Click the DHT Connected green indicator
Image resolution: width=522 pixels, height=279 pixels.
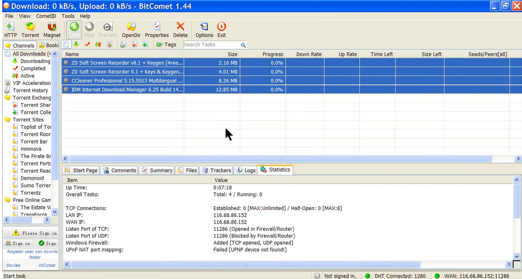pyautogui.click(x=368, y=276)
